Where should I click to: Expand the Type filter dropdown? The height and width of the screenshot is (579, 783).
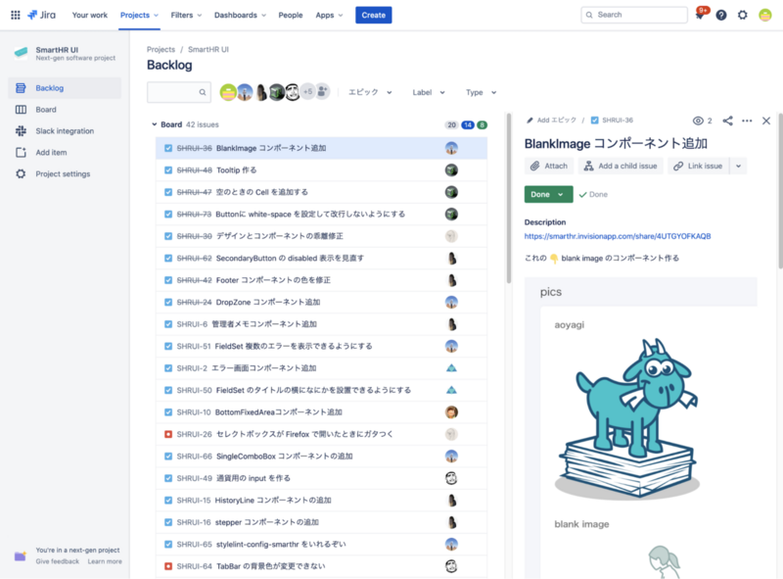tap(480, 91)
